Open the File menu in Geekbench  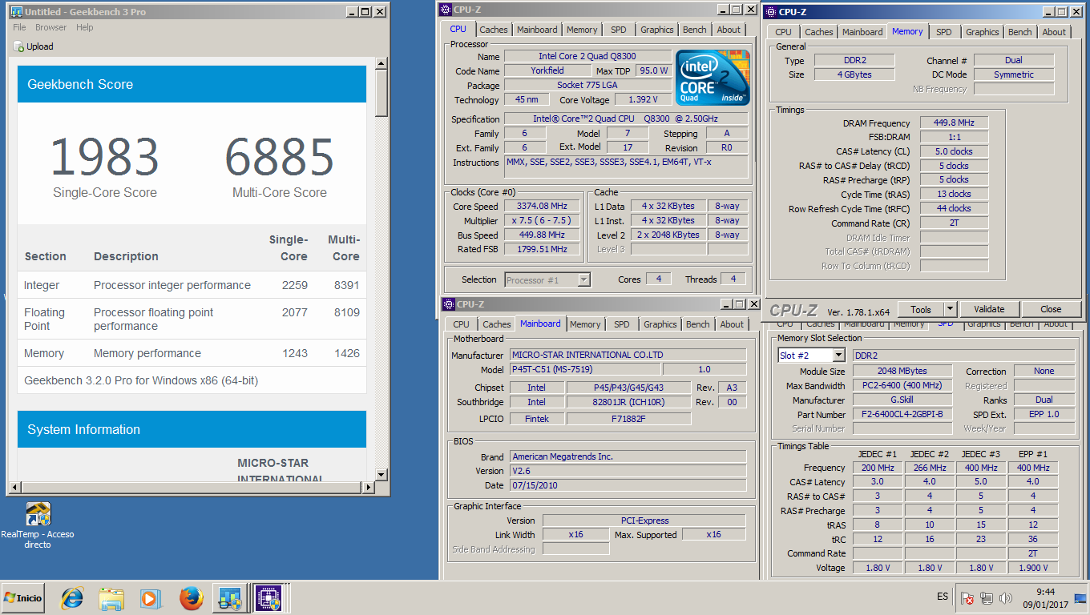click(19, 27)
